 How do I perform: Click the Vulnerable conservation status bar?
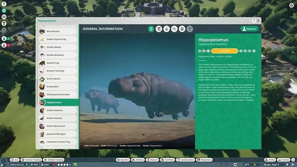(x=225, y=51)
